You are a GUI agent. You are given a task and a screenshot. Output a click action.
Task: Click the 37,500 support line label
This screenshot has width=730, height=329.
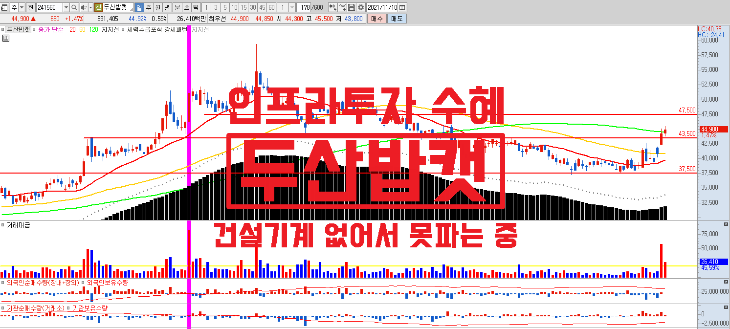687,169
